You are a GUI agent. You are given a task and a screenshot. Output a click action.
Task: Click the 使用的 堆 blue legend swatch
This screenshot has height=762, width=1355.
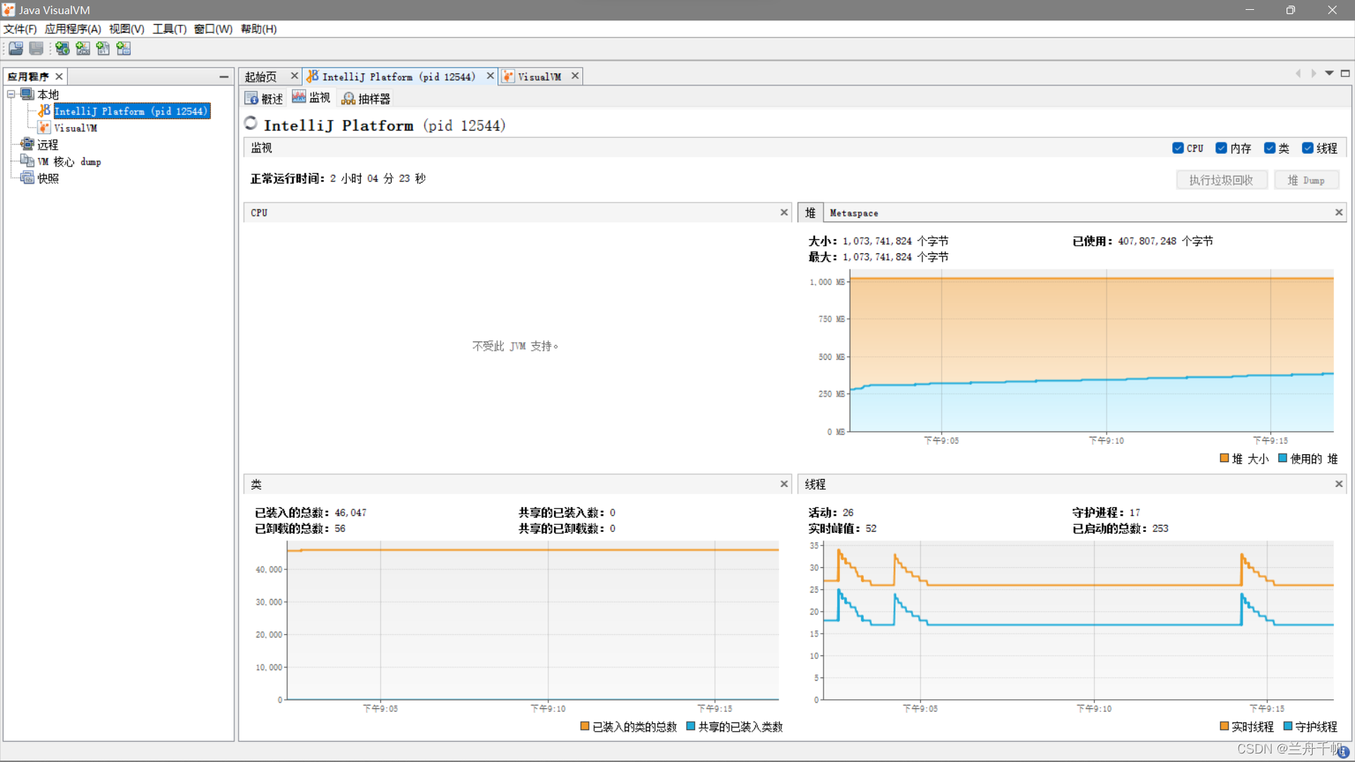(1282, 458)
